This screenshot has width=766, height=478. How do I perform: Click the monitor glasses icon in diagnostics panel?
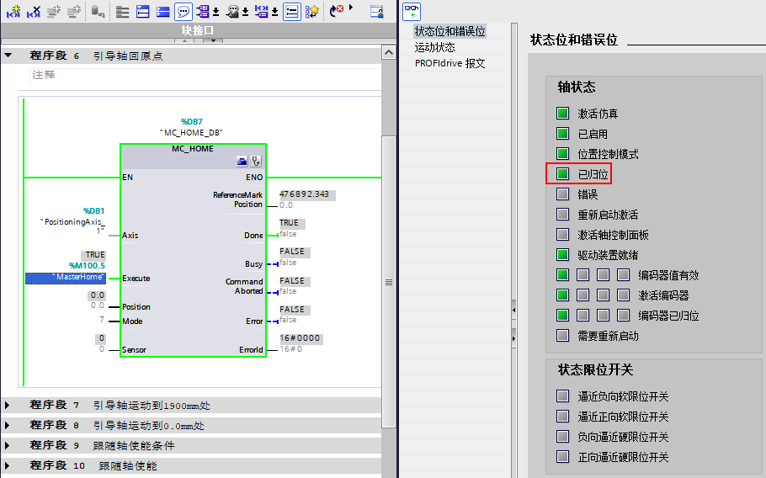point(412,11)
